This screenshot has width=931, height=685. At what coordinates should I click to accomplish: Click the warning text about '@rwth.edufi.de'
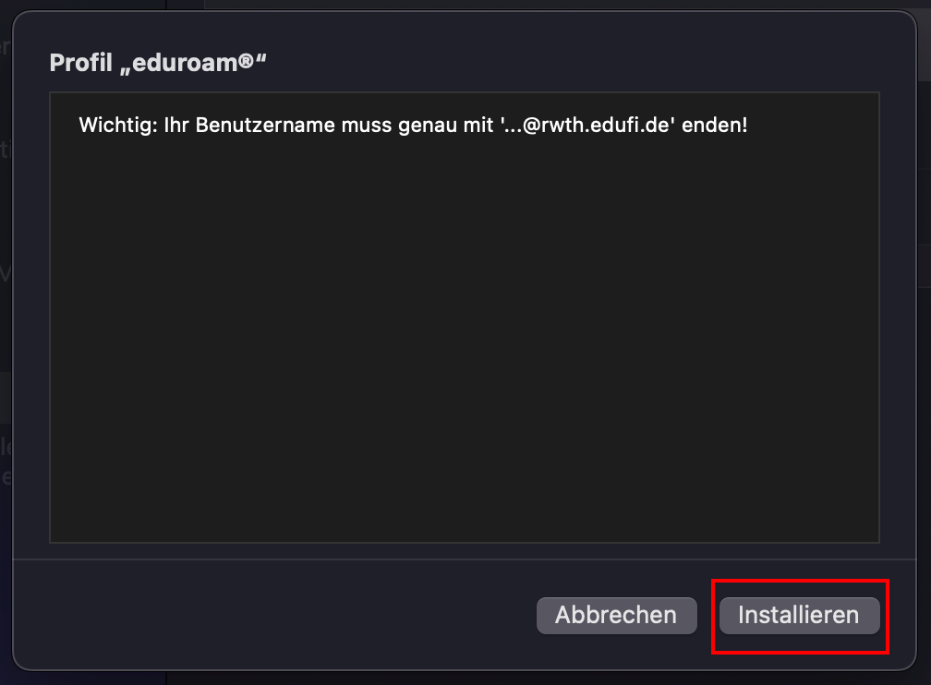pyautogui.click(x=413, y=125)
